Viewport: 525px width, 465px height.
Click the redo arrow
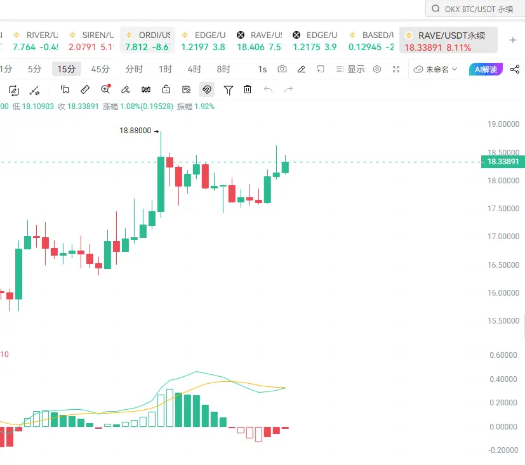(x=288, y=89)
